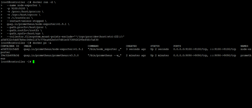Click the --restart=unless-stopped option line
This screenshot has height=108, width=252.
[26, 21]
